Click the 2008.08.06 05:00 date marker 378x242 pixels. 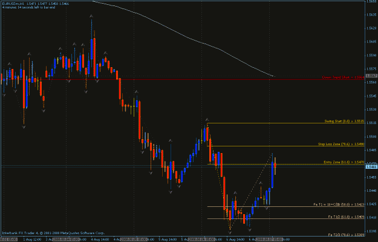pyautogui.click(x=201, y=240)
